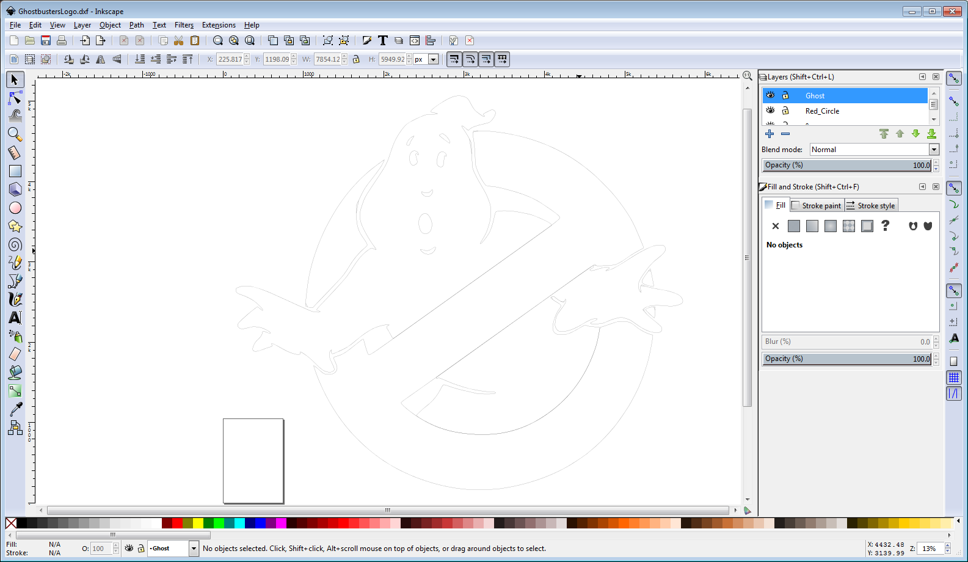Close the Fill and Stroke panel
This screenshot has width=968, height=562.
click(936, 187)
